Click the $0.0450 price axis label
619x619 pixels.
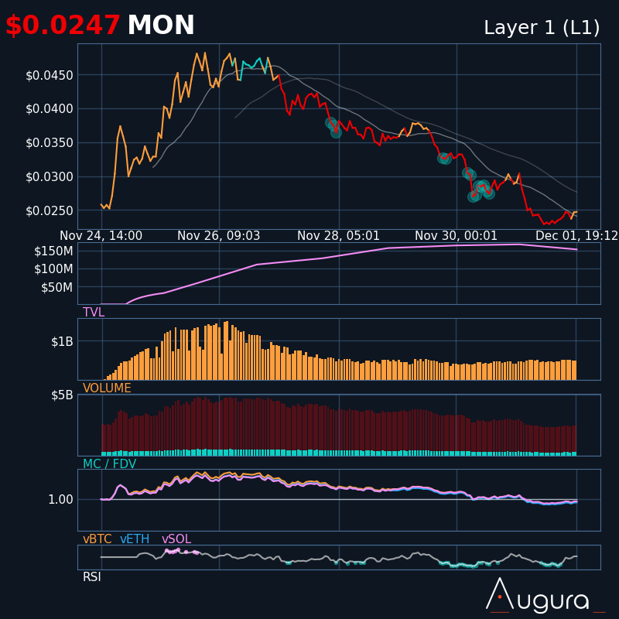50,75
